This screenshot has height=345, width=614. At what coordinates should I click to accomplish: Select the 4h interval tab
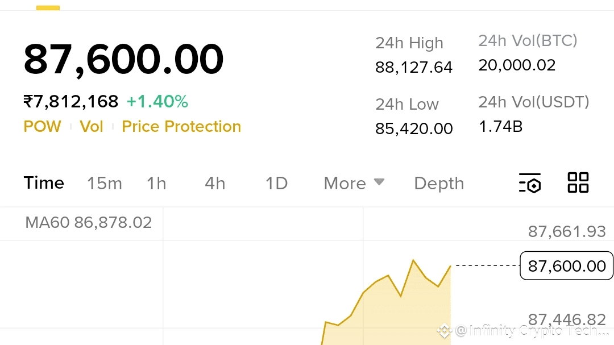tap(215, 183)
